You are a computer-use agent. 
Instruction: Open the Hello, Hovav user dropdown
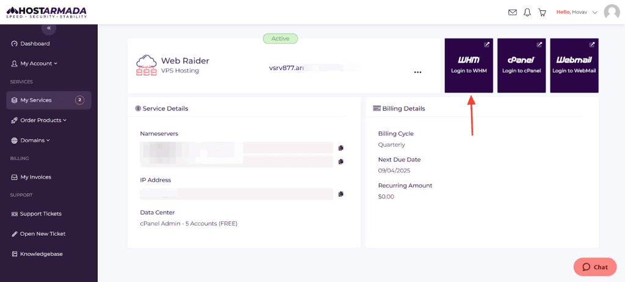click(576, 12)
